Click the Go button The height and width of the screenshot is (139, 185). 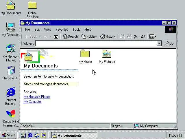169,43
